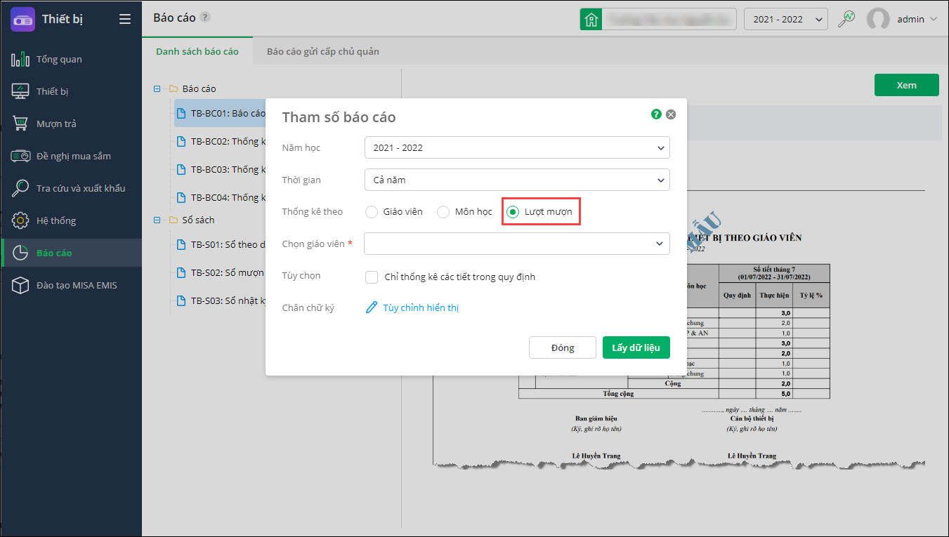The height and width of the screenshot is (537, 949).
Task: Select report TB-BC03 in the tree
Action: [x=220, y=169]
